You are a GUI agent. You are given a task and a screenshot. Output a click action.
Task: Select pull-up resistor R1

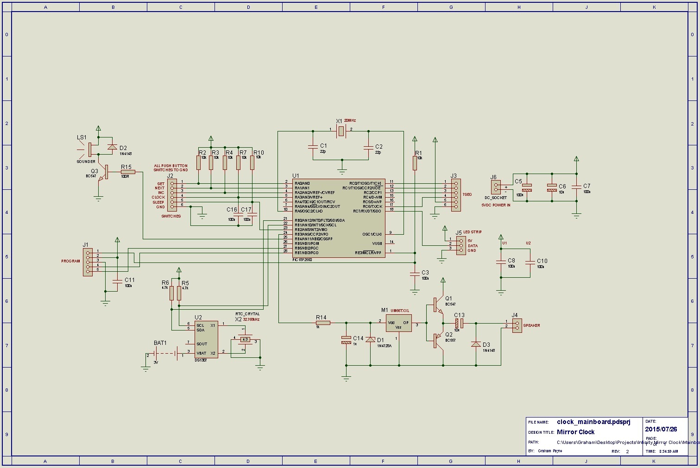coord(415,163)
